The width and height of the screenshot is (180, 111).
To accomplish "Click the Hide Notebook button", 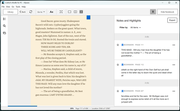I will click(x=167, y=12).
